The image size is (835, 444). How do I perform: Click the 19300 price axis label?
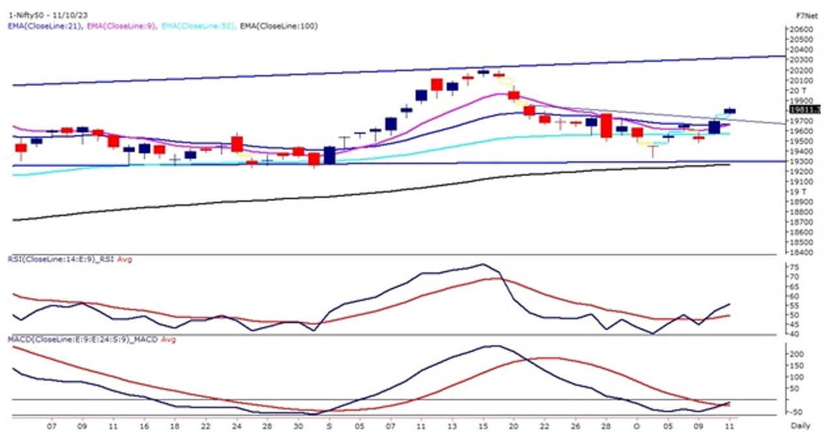coord(802,161)
